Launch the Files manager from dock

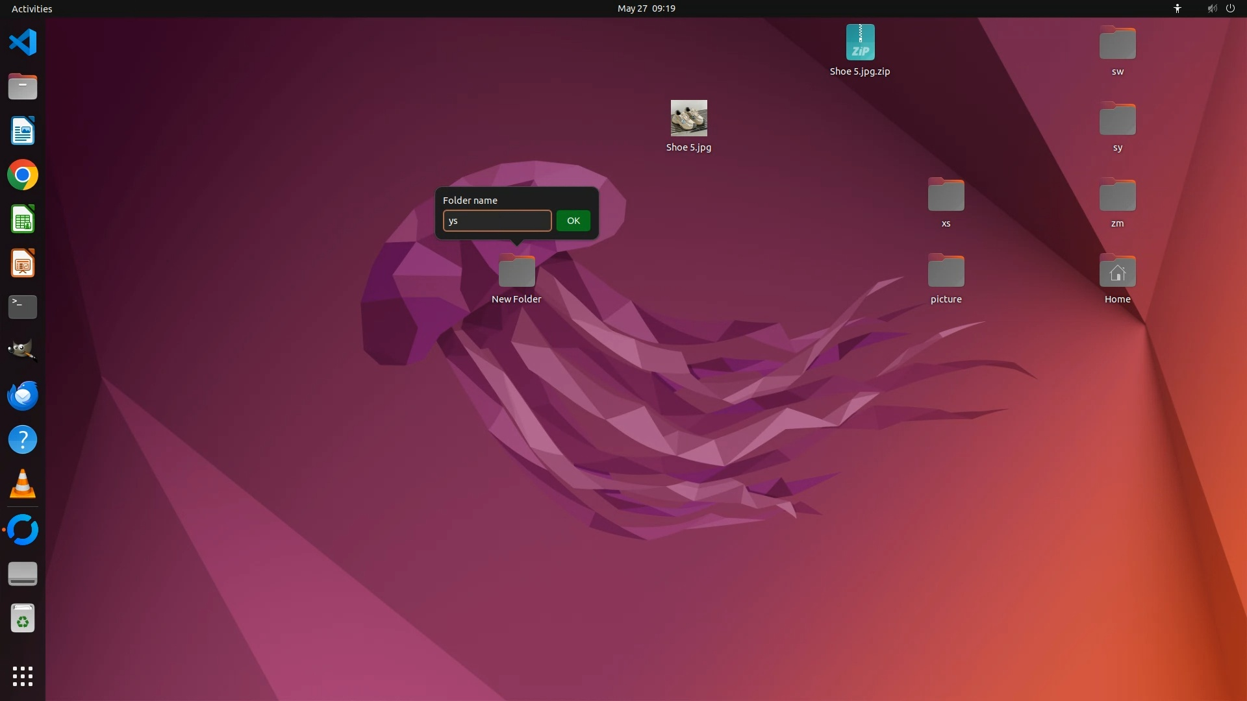(23, 87)
